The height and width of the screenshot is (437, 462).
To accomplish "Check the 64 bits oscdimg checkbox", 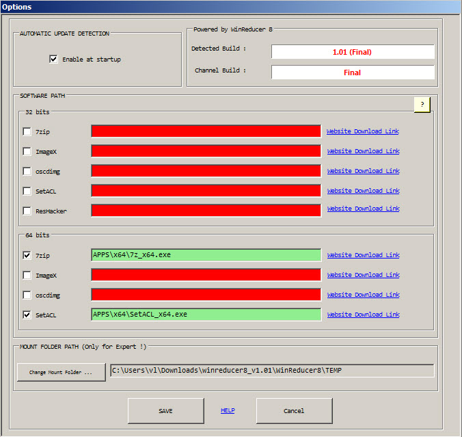I will pyautogui.click(x=27, y=295).
